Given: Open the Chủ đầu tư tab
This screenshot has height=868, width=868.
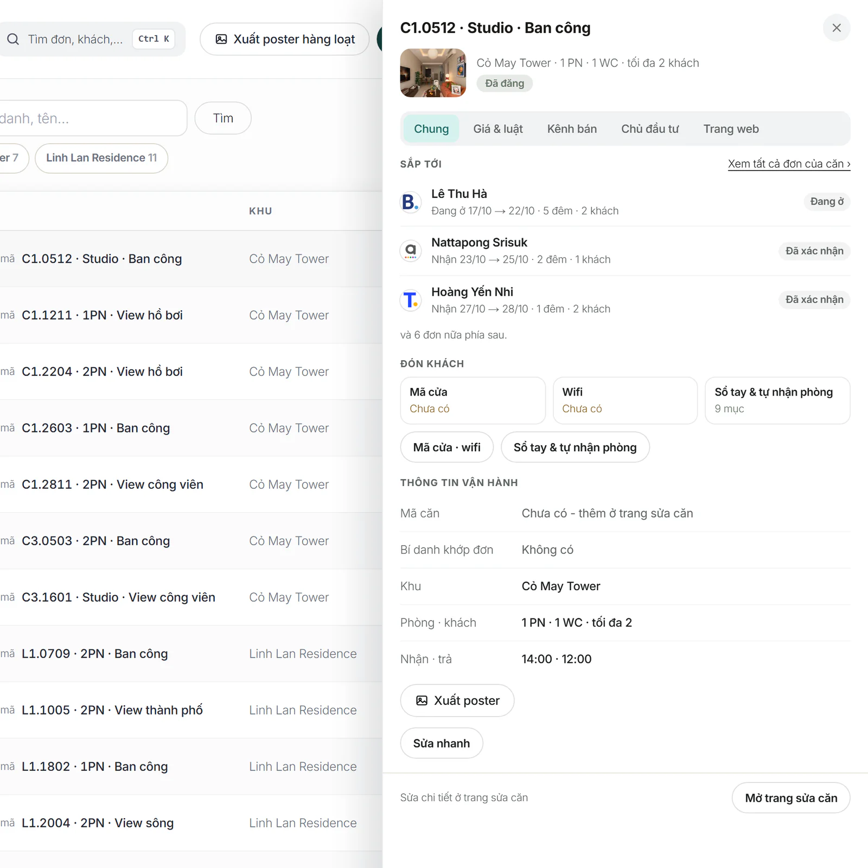Looking at the screenshot, I should 650,129.
